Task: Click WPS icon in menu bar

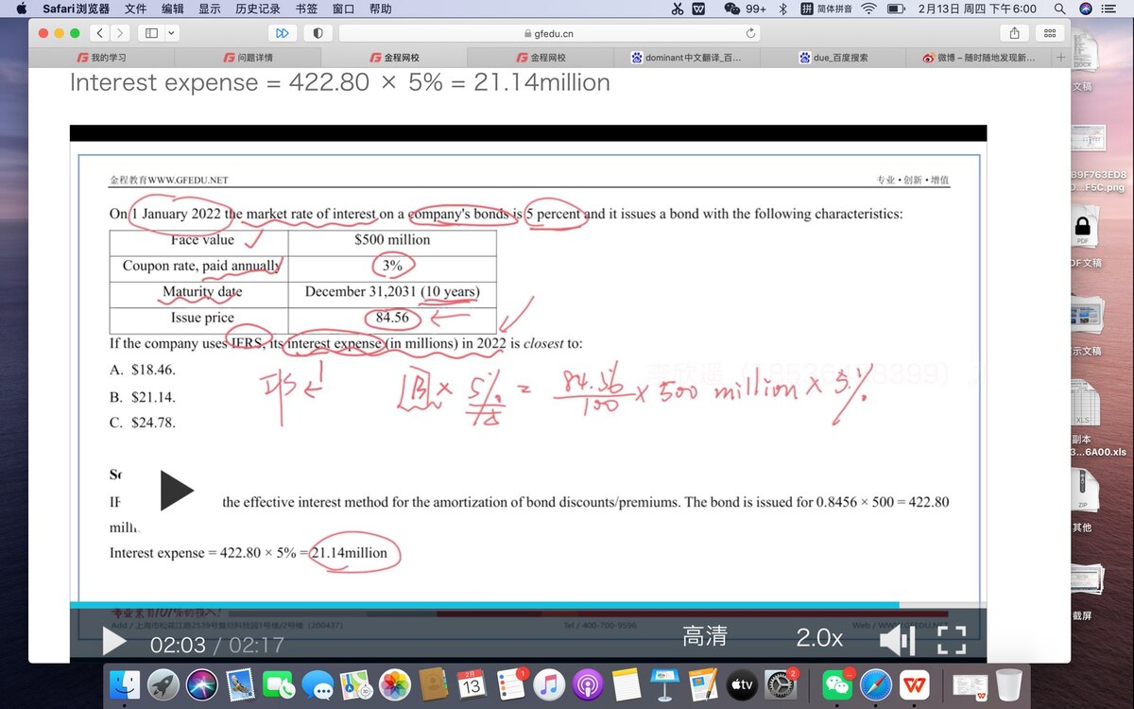Action: coord(698,9)
